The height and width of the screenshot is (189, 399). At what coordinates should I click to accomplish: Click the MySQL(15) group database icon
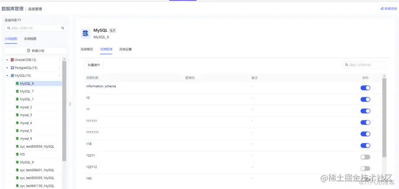click(x=12, y=76)
